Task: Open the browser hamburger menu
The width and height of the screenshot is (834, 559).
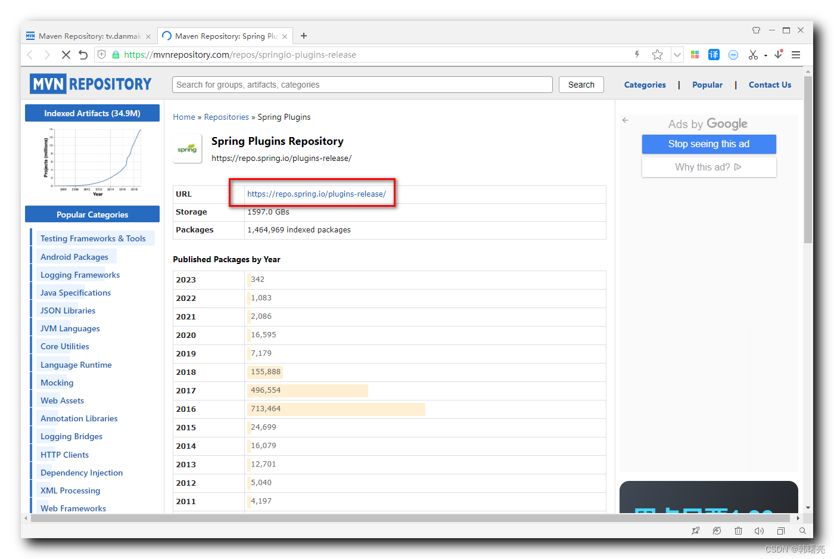Action: tap(796, 55)
